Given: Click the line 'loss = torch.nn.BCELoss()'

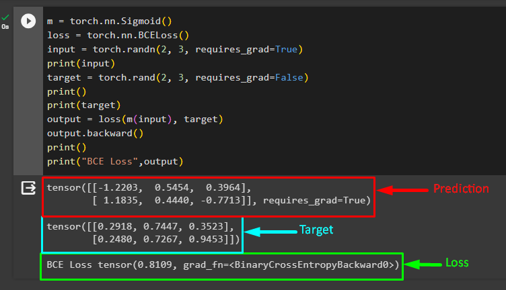Looking at the screenshot, I should (x=118, y=35).
